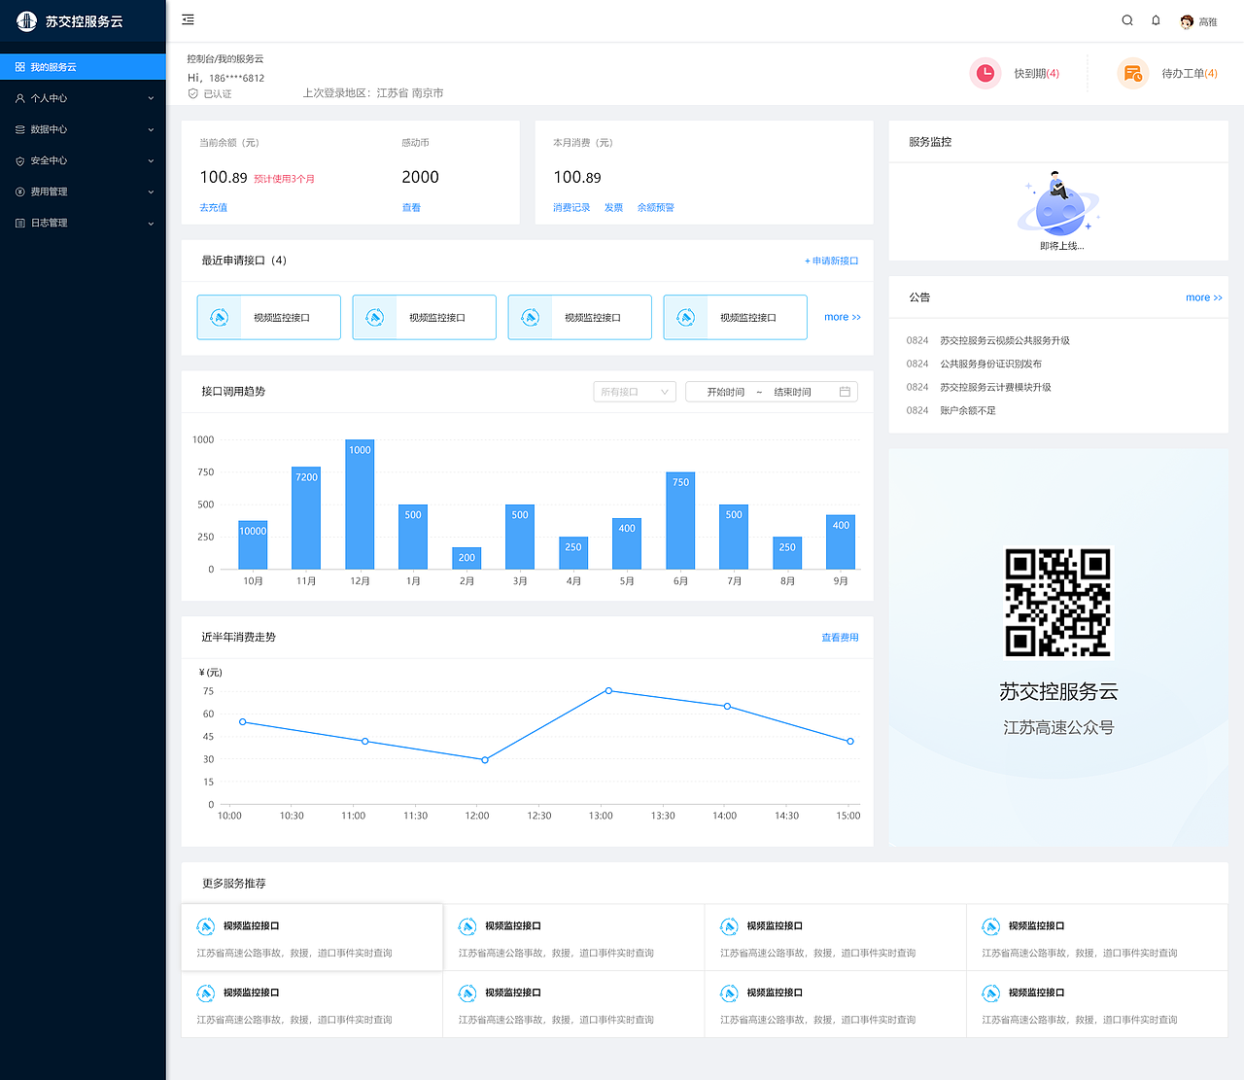Expand 日志管理 submenu chevron

[x=151, y=223]
